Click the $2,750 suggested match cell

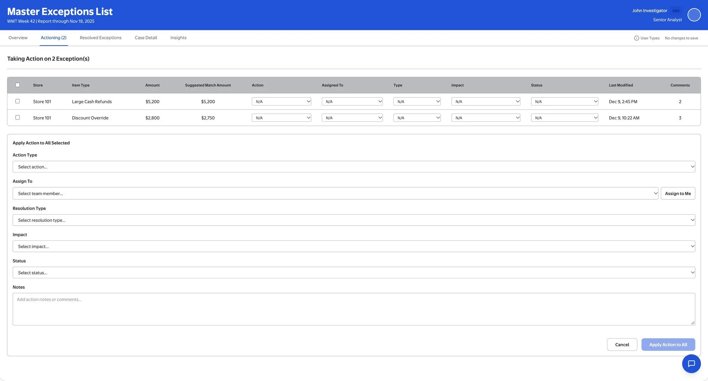(208, 118)
